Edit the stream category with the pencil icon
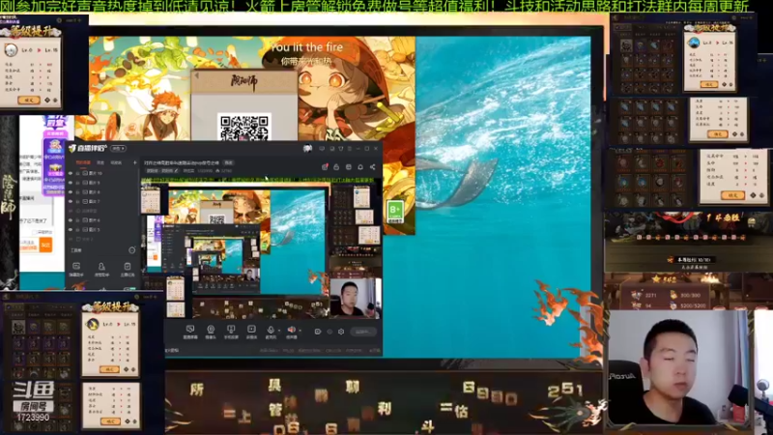 pos(177,171)
